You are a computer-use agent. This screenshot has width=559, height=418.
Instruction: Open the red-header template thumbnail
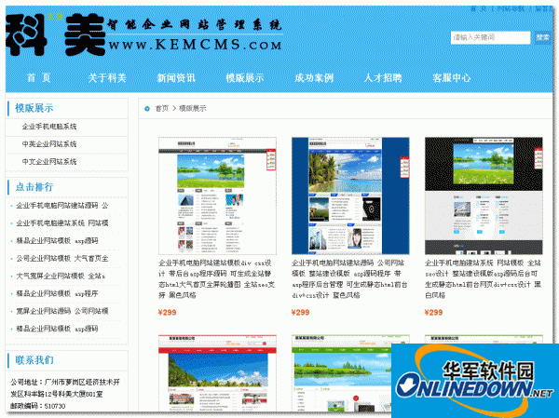217,373
